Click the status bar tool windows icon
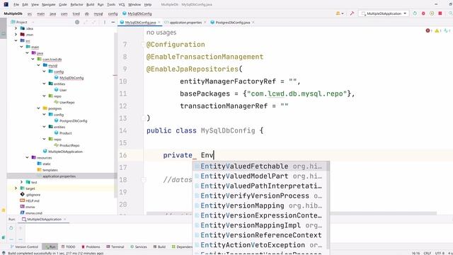The image size is (453, 255). point(4,253)
